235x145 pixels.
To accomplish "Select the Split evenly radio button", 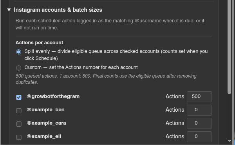I will click(x=18, y=52).
